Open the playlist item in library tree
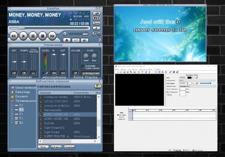The image size is (225, 157). tap(24, 88)
